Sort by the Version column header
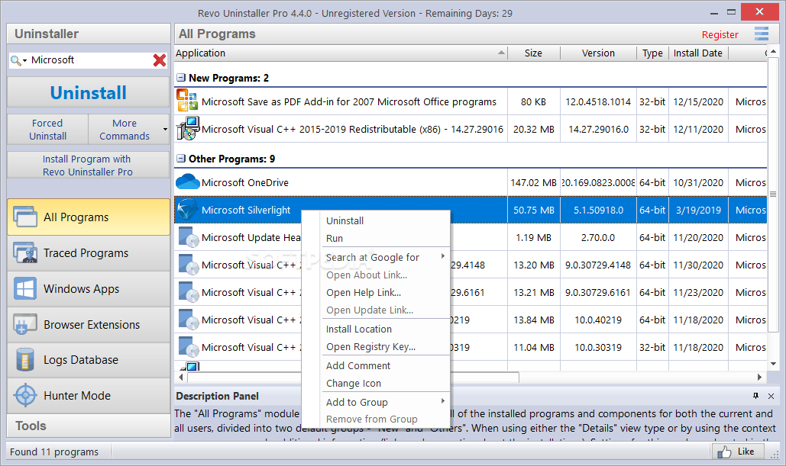This screenshot has height=466, width=786. coord(598,53)
